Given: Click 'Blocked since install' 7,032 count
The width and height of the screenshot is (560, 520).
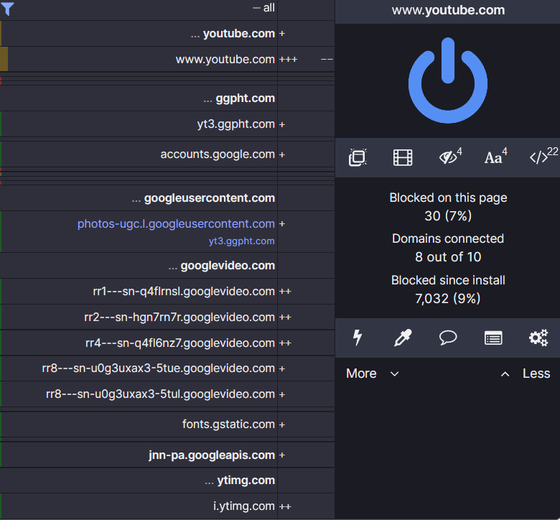Looking at the screenshot, I should click(x=448, y=289).
